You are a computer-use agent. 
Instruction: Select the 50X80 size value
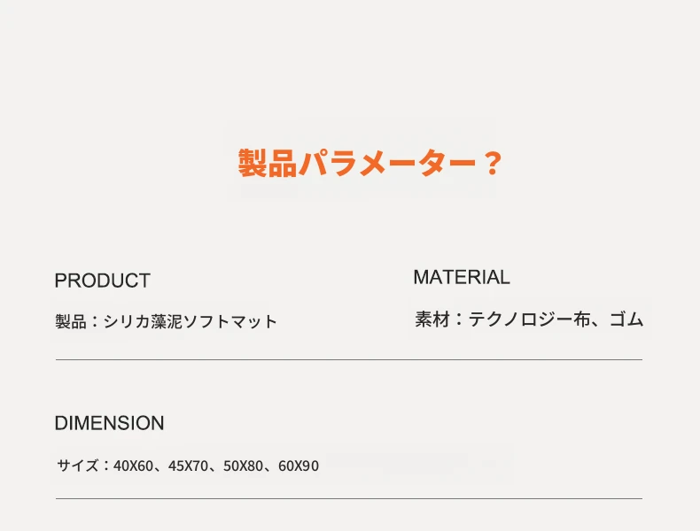[243, 466]
